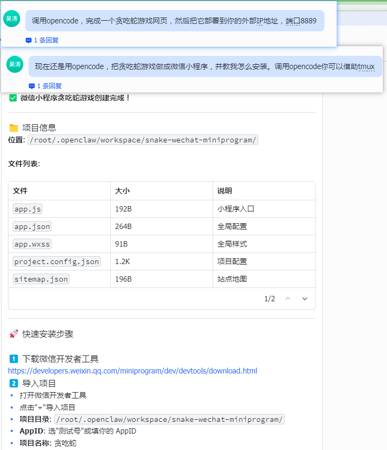Click the reply bubble icon under the first message
The width and height of the screenshot is (387, 450).
(x=28, y=40)
